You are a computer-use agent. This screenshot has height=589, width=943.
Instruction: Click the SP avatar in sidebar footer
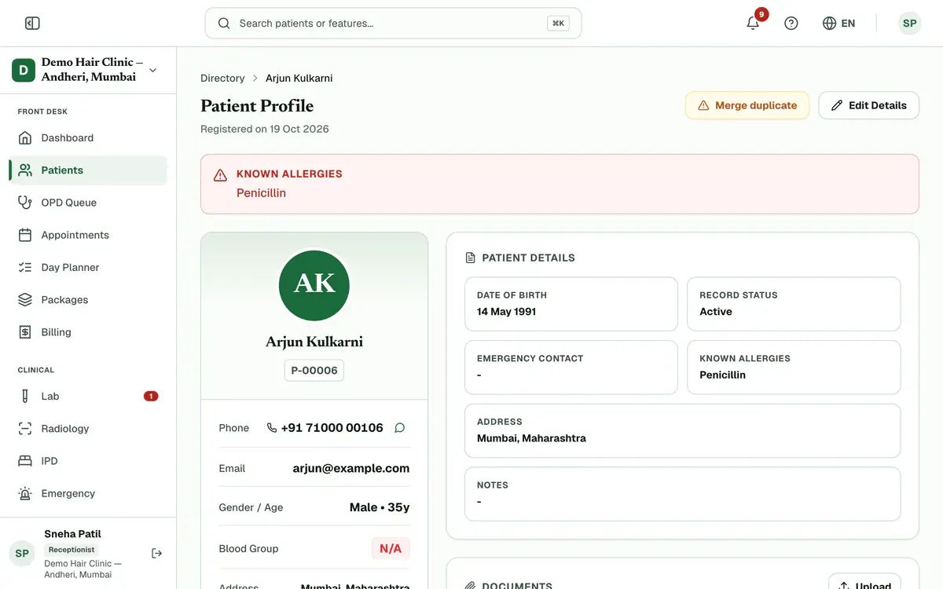[x=22, y=554]
